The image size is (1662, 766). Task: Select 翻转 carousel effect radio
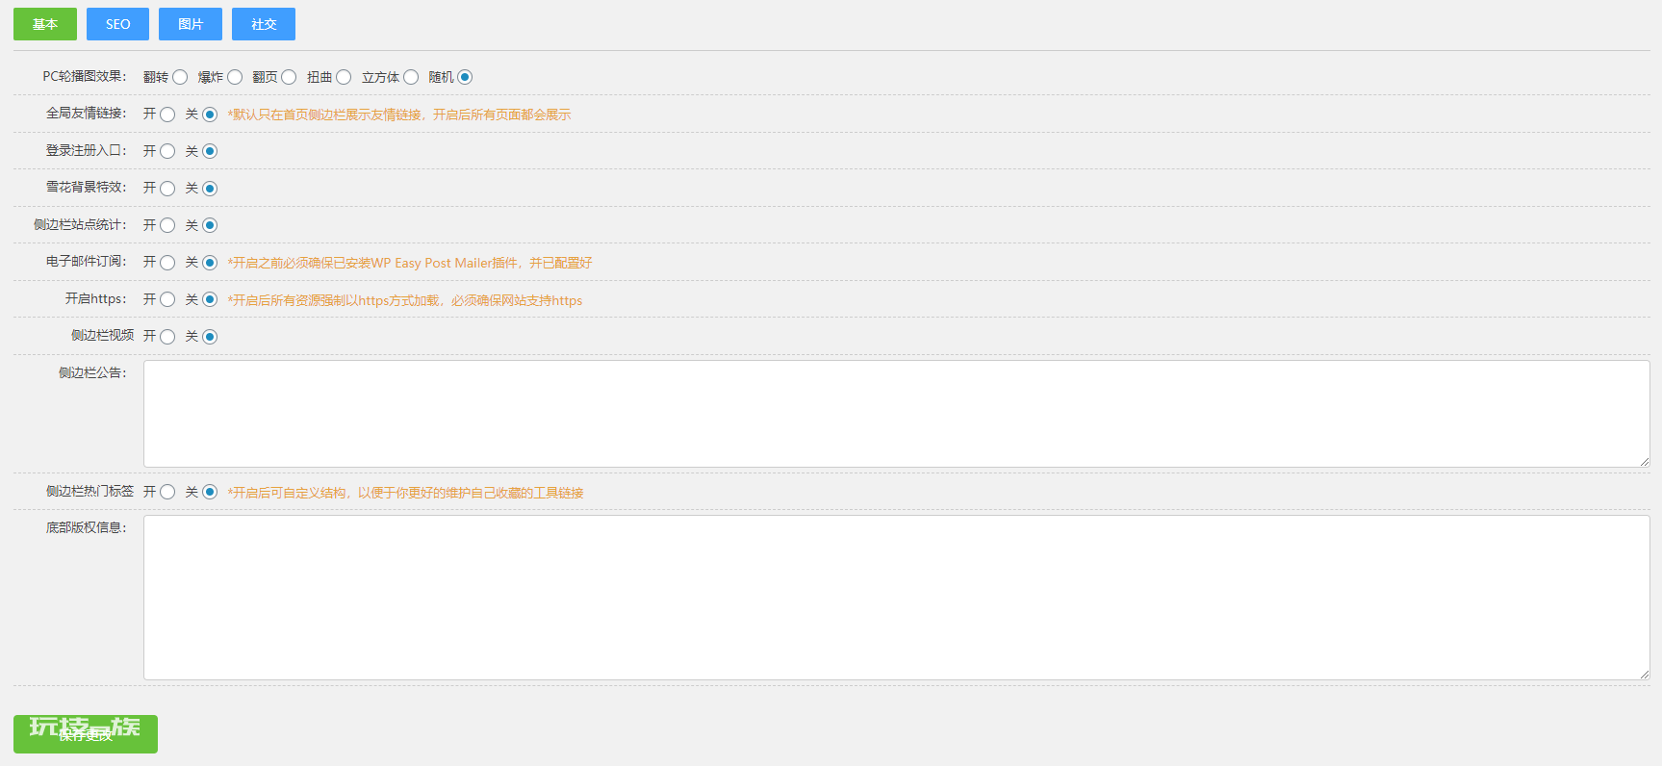click(180, 77)
